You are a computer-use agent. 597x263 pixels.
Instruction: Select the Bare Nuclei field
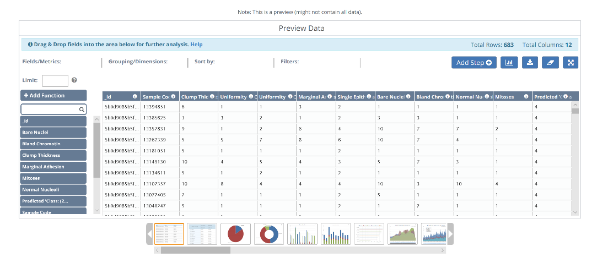pyautogui.click(x=53, y=133)
